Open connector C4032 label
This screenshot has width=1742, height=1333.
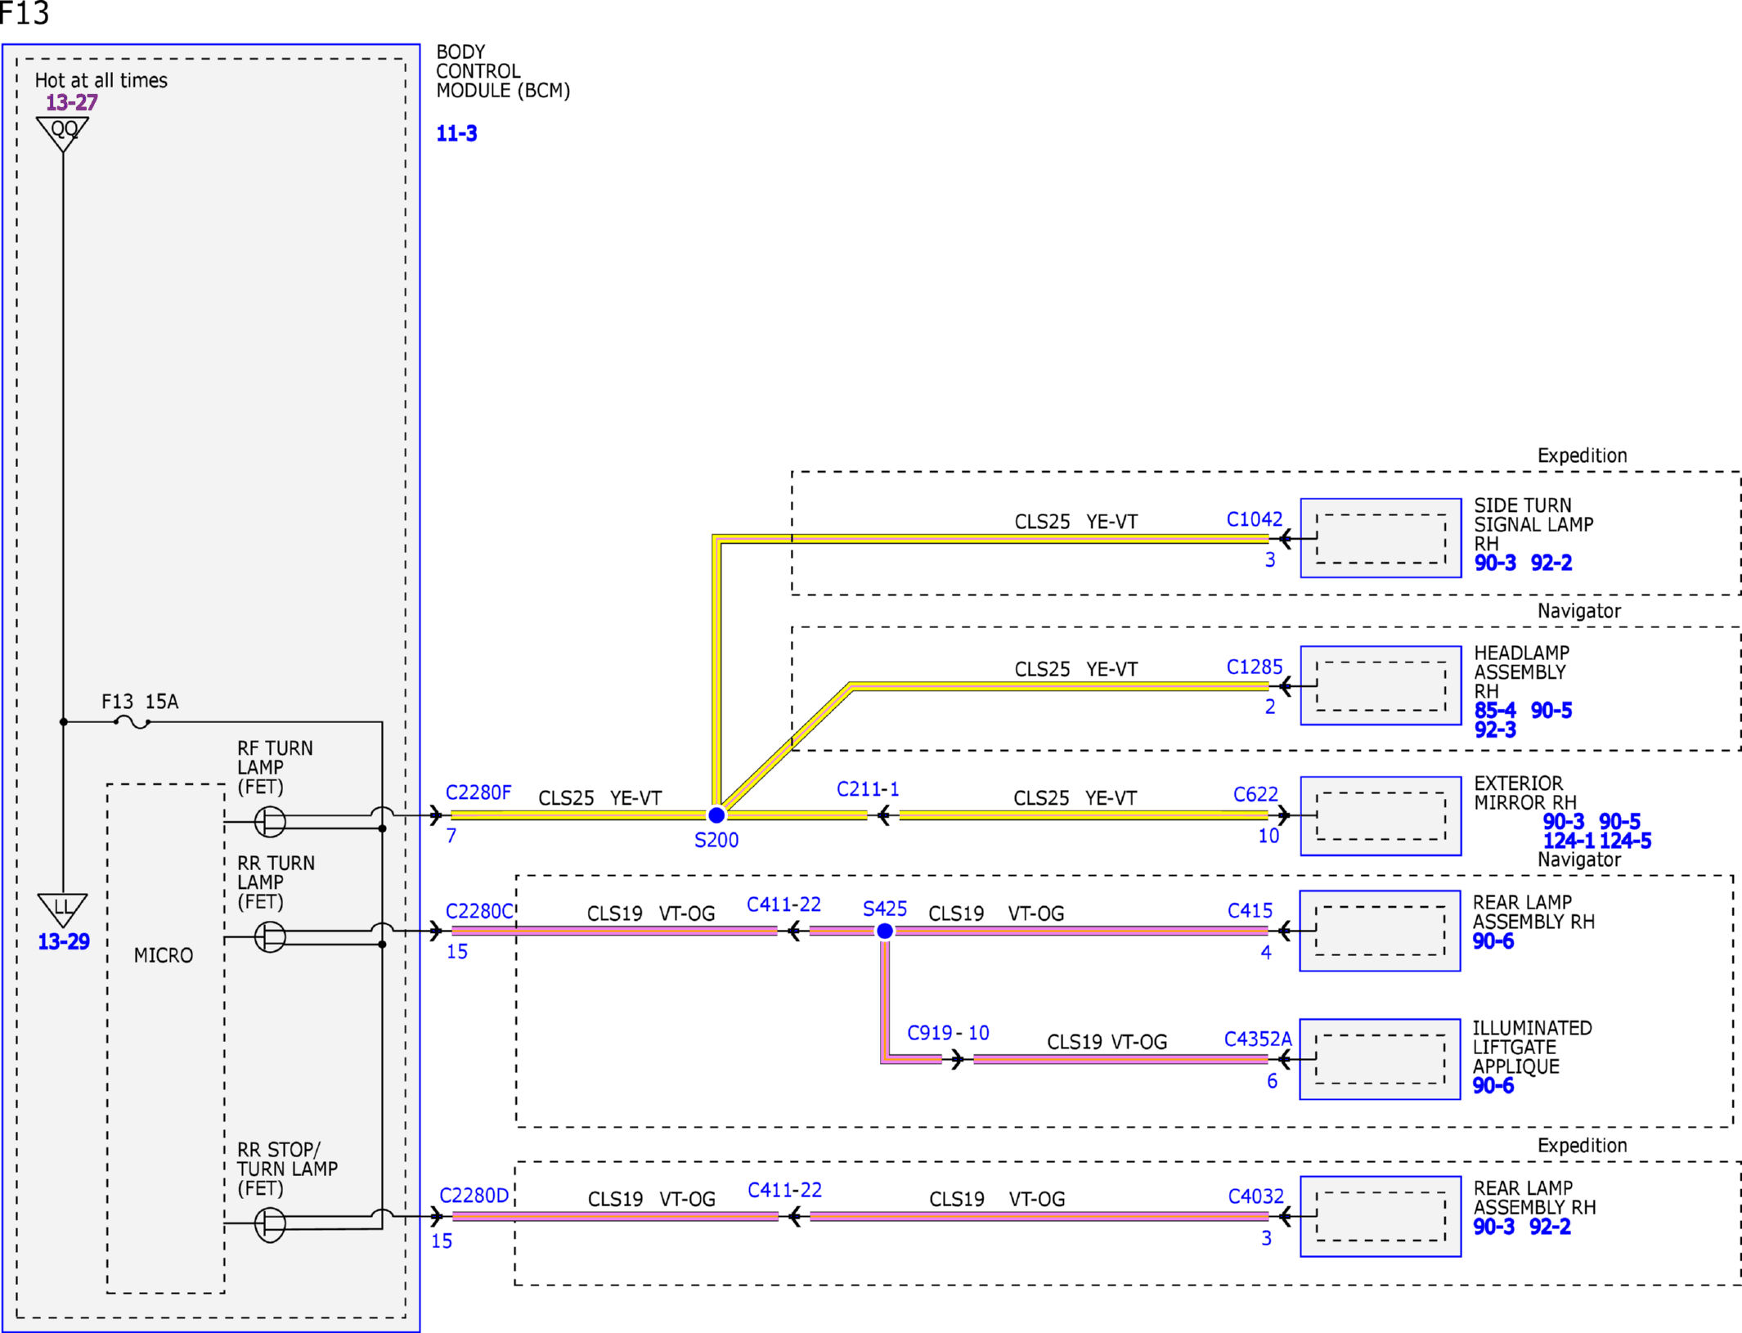[1256, 1196]
